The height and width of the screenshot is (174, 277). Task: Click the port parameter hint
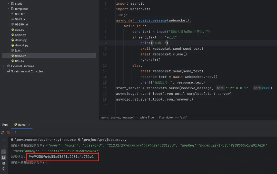tap(257, 88)
